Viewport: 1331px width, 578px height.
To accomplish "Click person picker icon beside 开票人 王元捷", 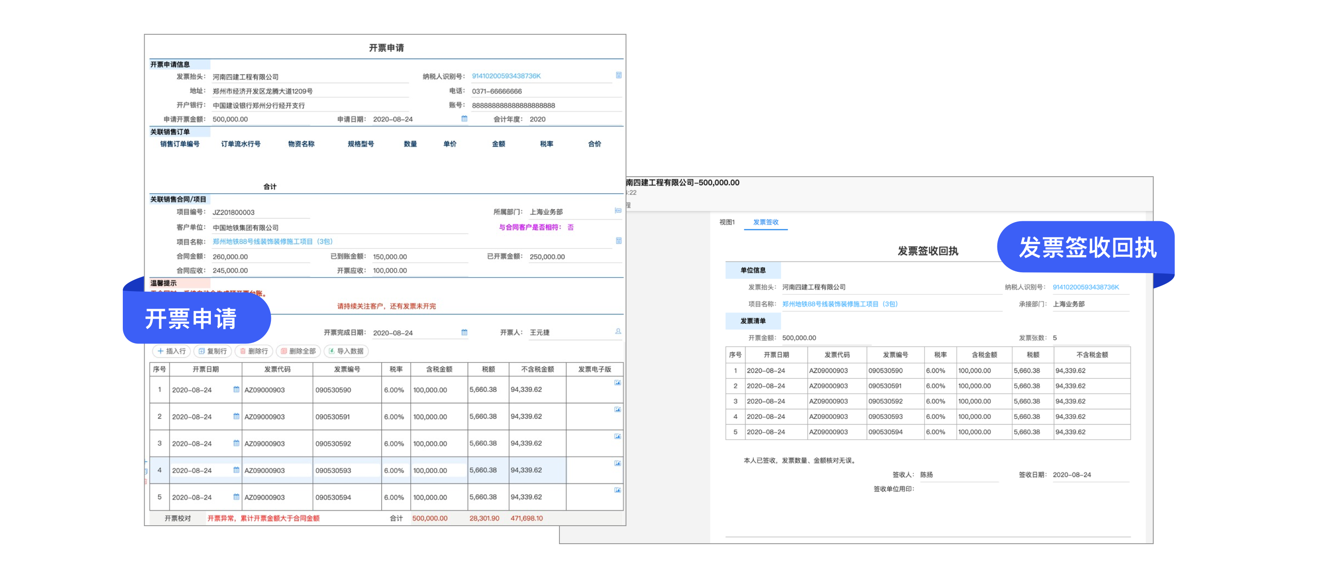I will [x=618, y=331].
